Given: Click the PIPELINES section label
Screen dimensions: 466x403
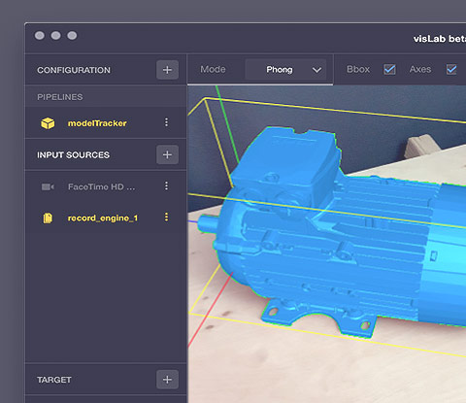Looking at the screenshot, I should tap(60, 97).
